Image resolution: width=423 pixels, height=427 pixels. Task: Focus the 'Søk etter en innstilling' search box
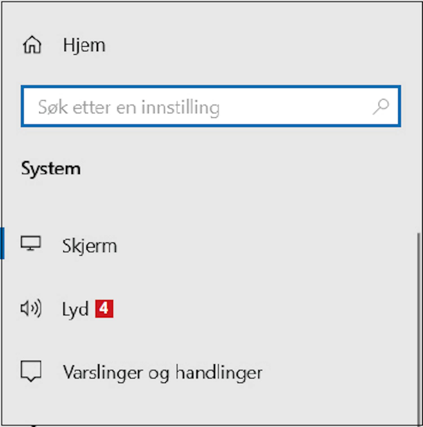(211, 106)
